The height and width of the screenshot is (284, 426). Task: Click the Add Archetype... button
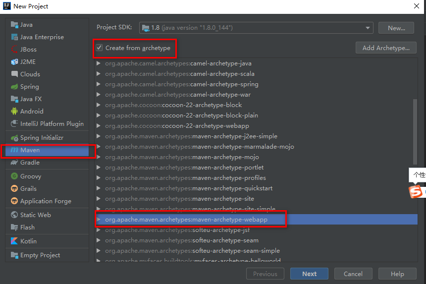tap(386, 48)
